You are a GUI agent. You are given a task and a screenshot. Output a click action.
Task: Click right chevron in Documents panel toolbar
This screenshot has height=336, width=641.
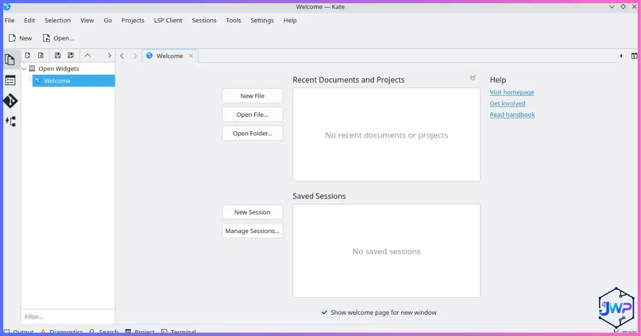point(109,55)
